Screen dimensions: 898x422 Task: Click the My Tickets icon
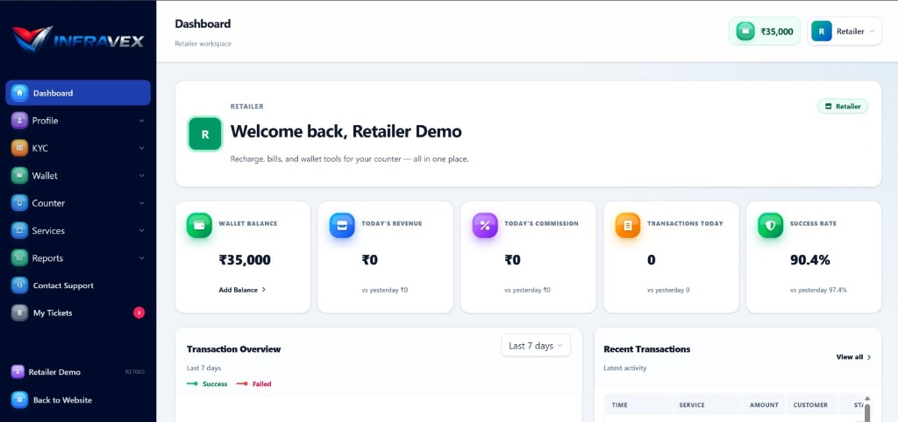pos(19,313)
